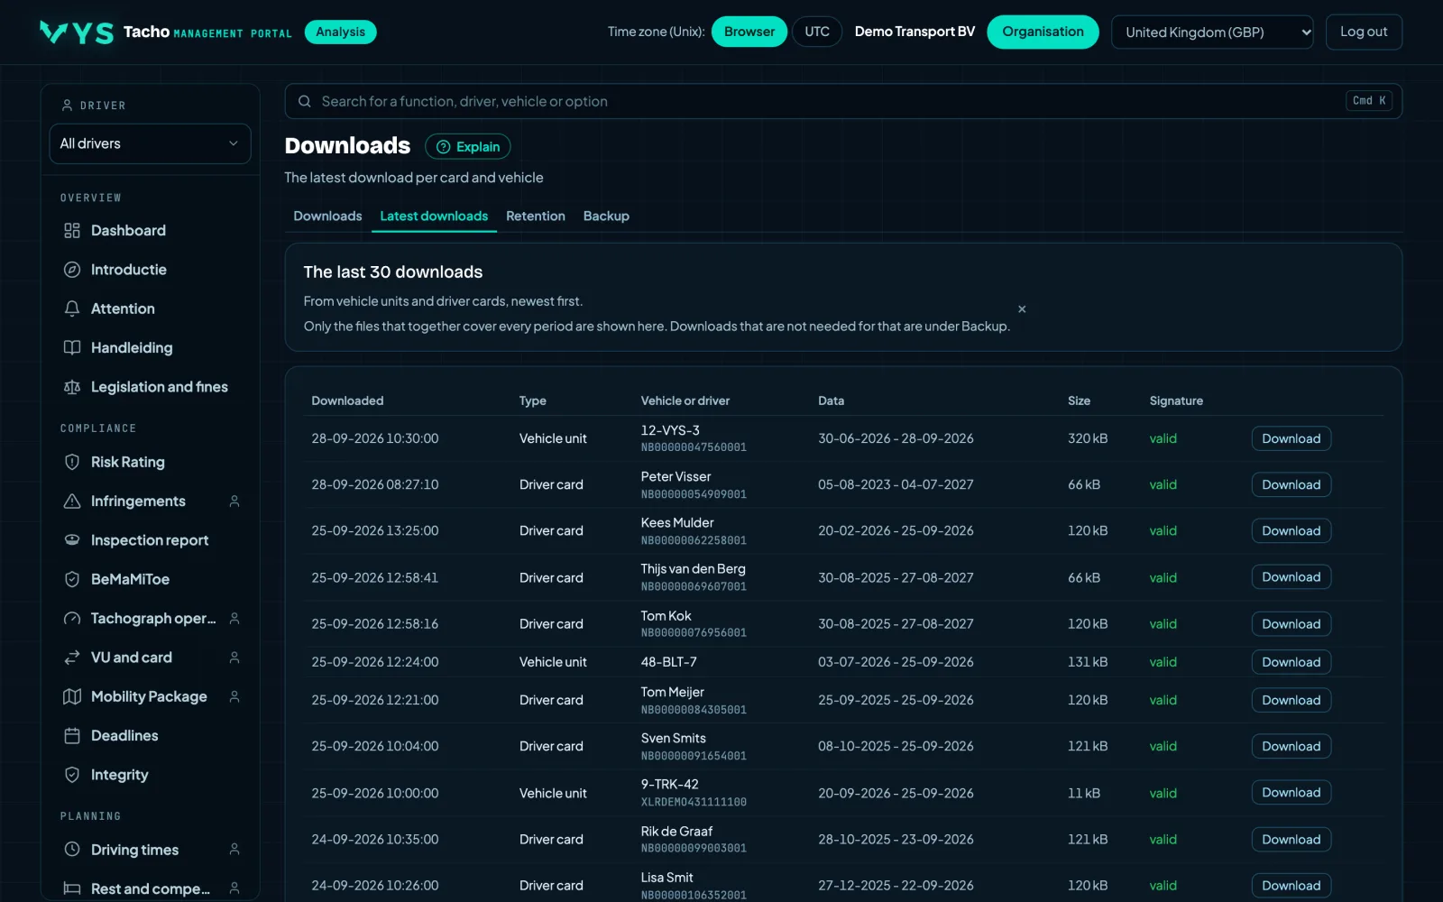The width and height of the screenshot is (1443, 902).
Task: Toggle the Analysis pill
Action: coord(341,32)
